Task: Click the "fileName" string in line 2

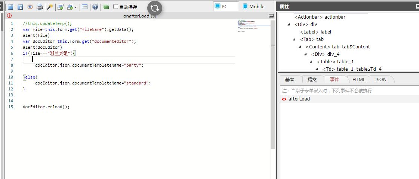Action: point(92,29)
